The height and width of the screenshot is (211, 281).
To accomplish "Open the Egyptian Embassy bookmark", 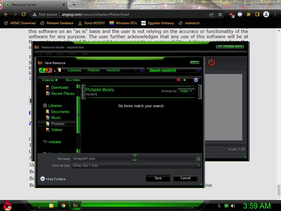I will click(x=158, y=23).
